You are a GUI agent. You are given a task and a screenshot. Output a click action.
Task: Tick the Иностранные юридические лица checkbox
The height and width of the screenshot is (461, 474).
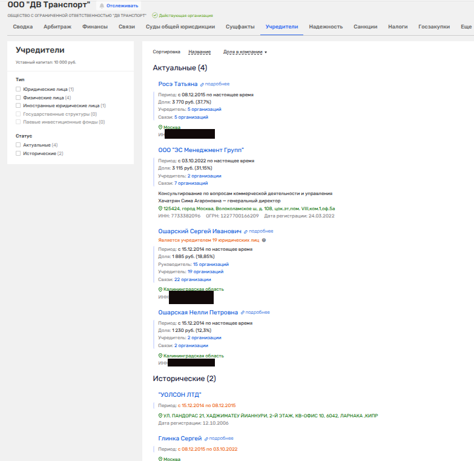point(18,105)
